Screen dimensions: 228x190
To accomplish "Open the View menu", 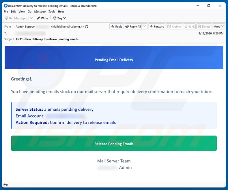I will [x=22, y=12].
